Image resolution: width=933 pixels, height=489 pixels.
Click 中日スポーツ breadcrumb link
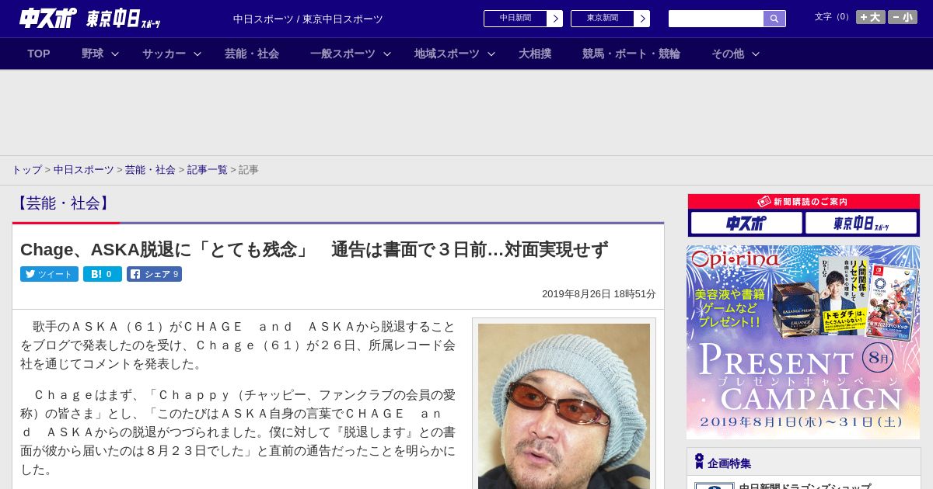tap(84, 169)
